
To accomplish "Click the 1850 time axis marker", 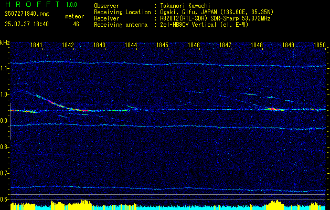I will tap(320, 45).
